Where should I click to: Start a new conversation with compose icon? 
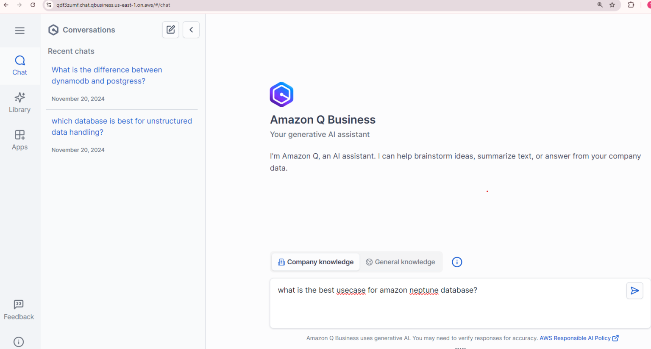[x=170, y=30]
